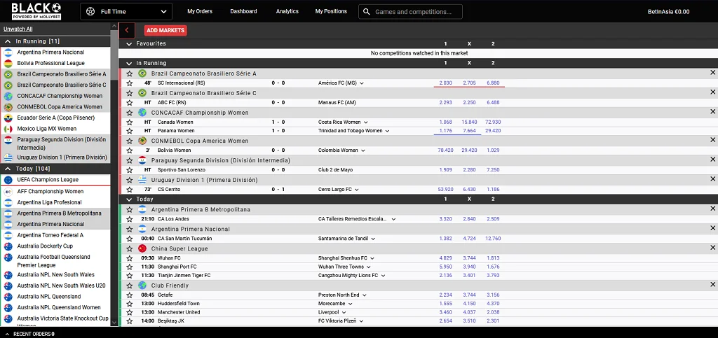The height and width of the screenshot is (338, 718).
Task: Click the sidebar scrollbar up arrow
Action: point(114,26)
